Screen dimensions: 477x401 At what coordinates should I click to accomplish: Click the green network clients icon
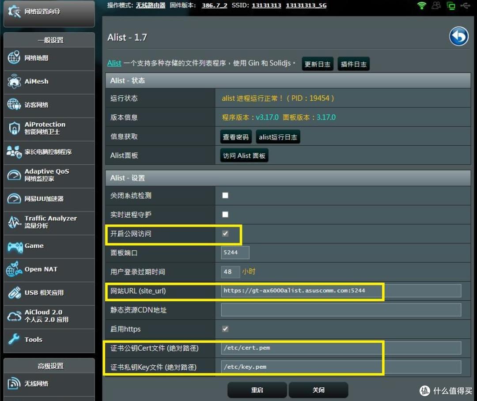point(451,5)
